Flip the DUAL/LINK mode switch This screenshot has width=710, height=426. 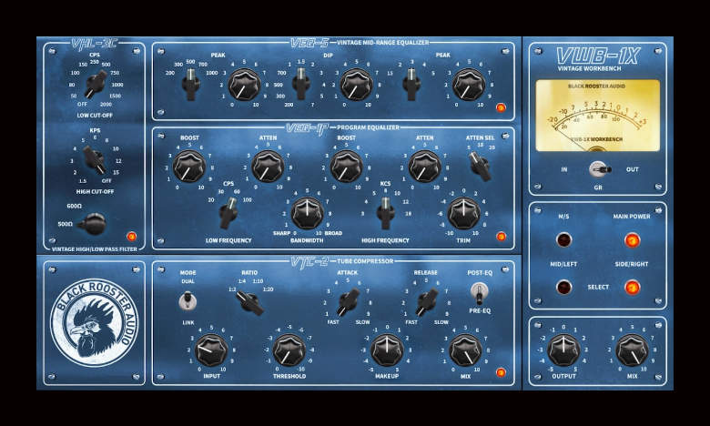tap(188, 299)
